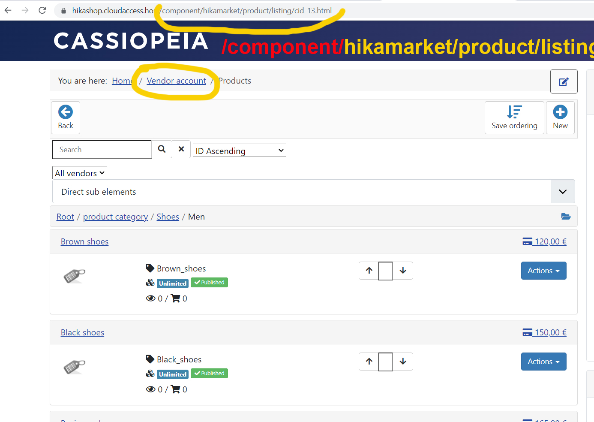
Task: Clear the search with the X icon
Action: pyautogui.click(x=181, y=149)
